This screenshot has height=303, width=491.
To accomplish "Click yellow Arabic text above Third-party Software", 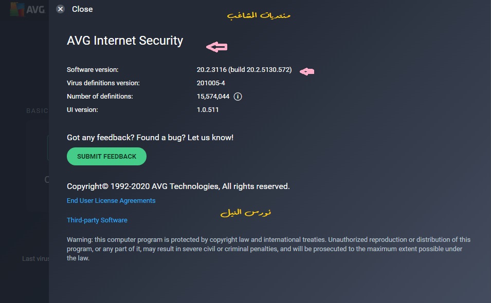I will 246,212.
